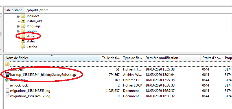Select the vendor folder in tree
Viewport: 232px width, 109px height.
(32, 46)
